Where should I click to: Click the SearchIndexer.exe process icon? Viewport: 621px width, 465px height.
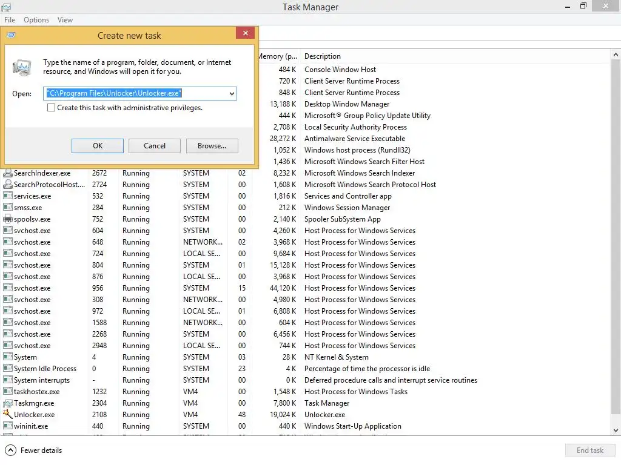(7, 173)
